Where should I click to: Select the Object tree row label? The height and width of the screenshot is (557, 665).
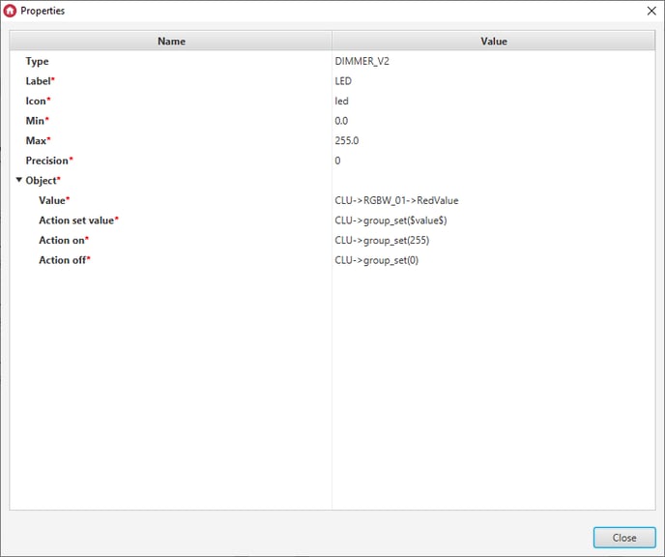43,180
